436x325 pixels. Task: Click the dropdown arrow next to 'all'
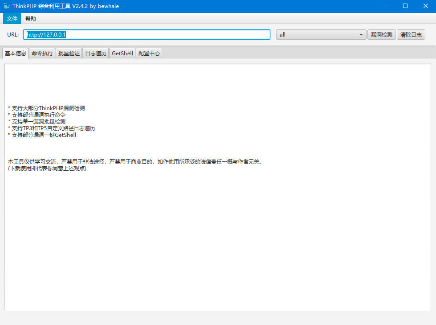(360, 34)
